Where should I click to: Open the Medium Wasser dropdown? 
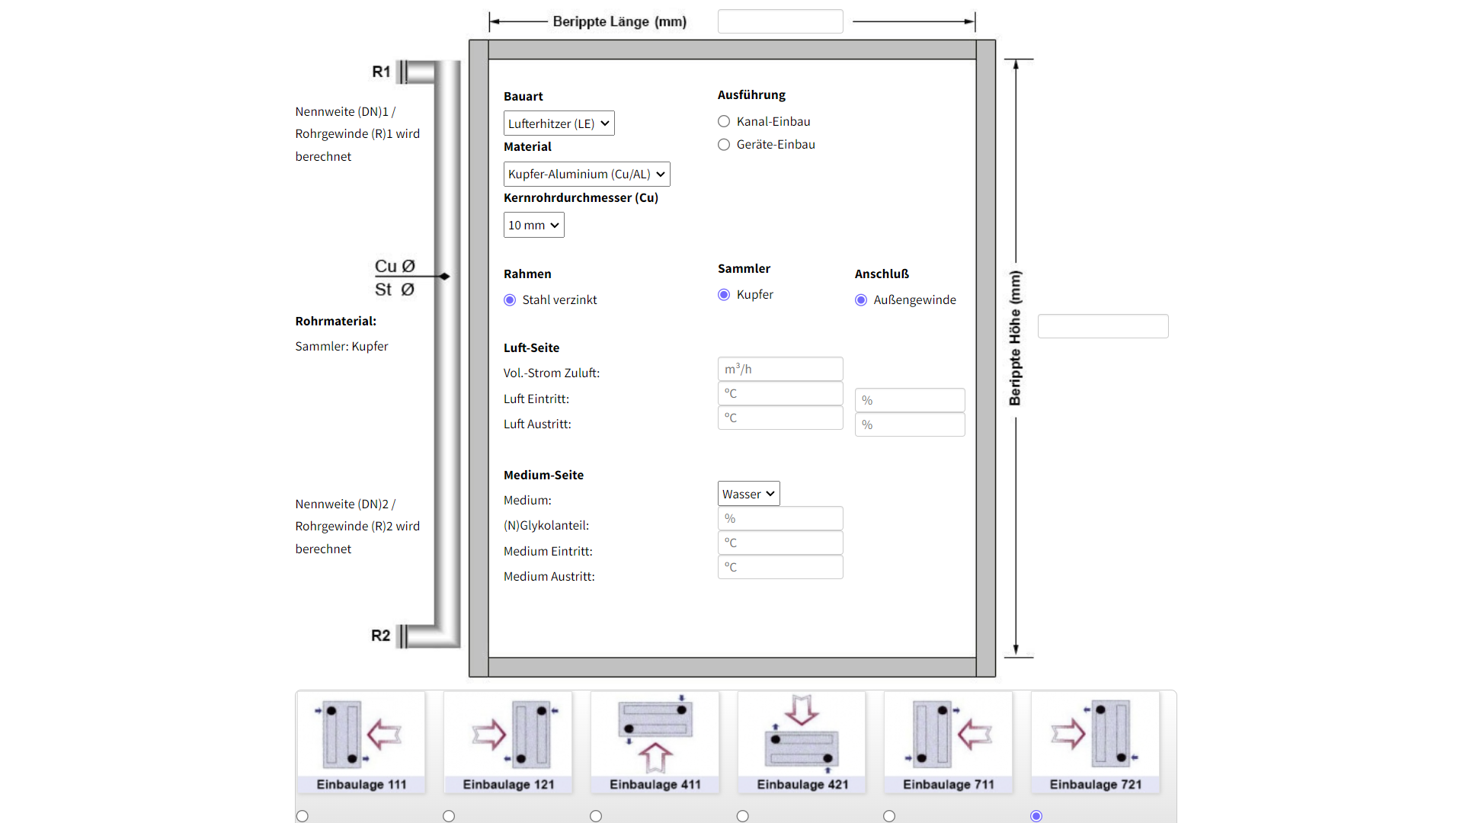pos(748,494)
